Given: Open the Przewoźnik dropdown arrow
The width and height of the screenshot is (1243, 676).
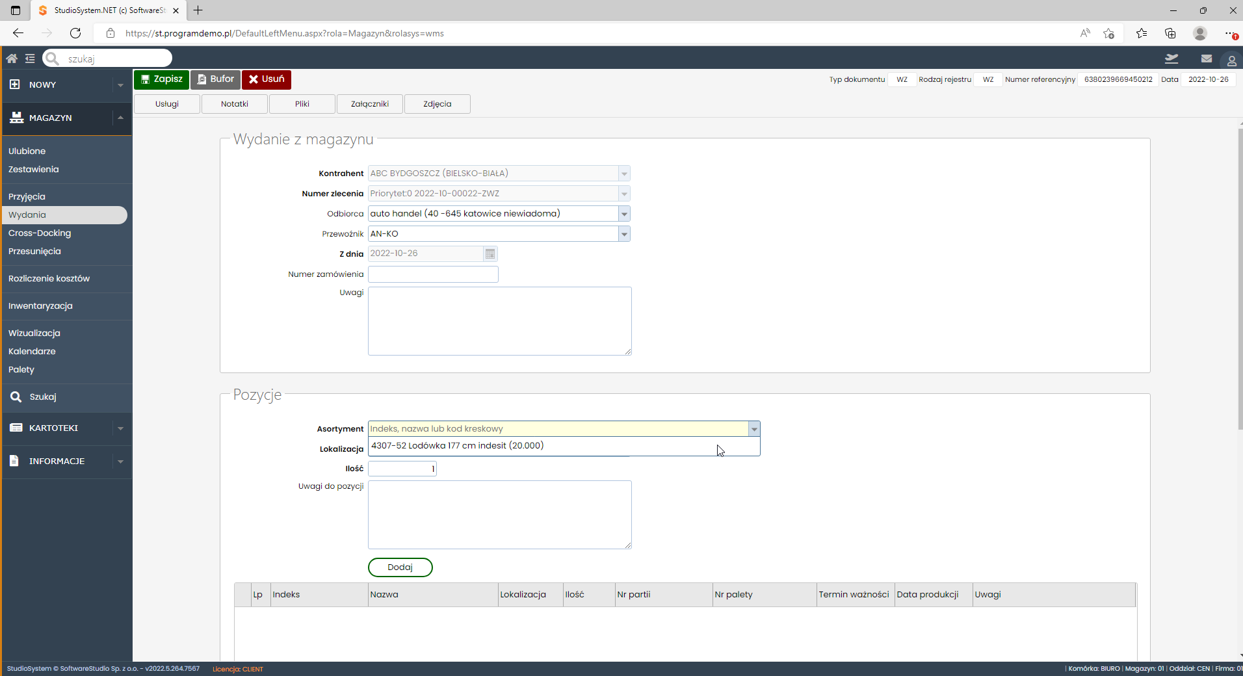Looking at the screenshot, I should 624,234.
